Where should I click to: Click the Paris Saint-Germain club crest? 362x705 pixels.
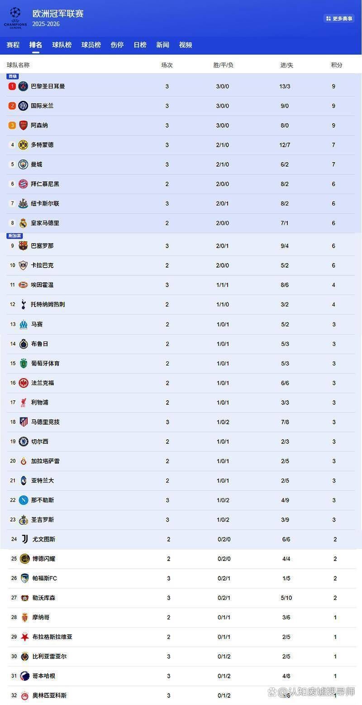tap(24, 86)
